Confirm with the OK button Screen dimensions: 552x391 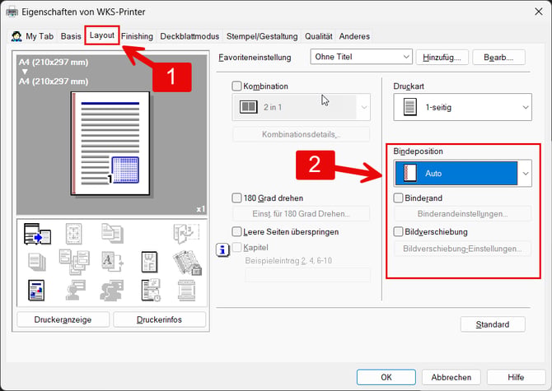click(x=386, y=377)
